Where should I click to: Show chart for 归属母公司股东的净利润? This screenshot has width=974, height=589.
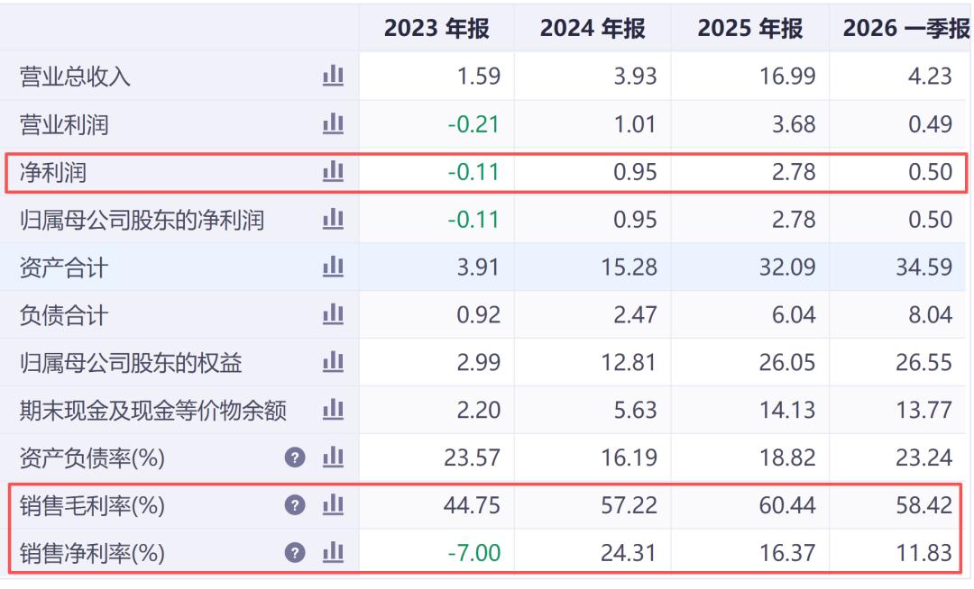(x=333, y=219)
